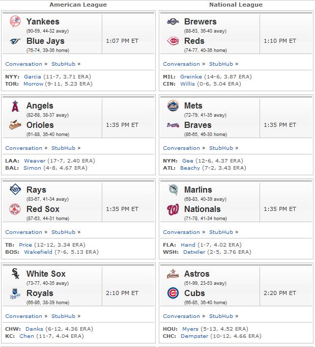Click the Red Sox circular logo
This screenshot has height=347, width=315.
15,209
